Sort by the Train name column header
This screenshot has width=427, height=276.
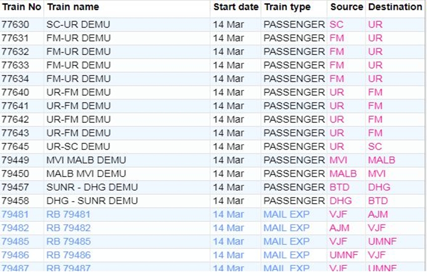pos(72,7)
